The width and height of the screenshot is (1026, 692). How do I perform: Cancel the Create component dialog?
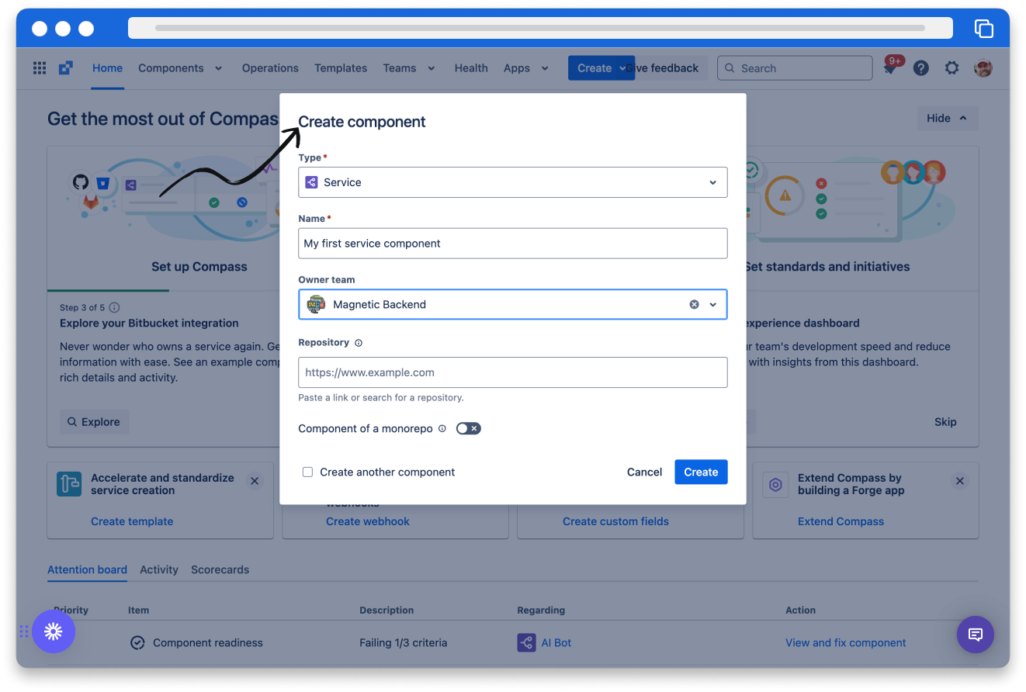point(644,472)
